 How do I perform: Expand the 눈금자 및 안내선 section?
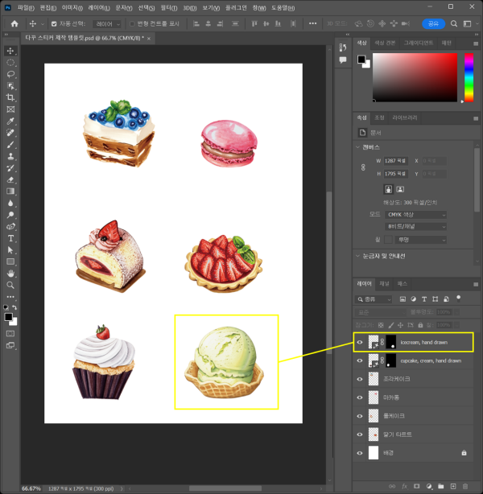coord(357,256)
